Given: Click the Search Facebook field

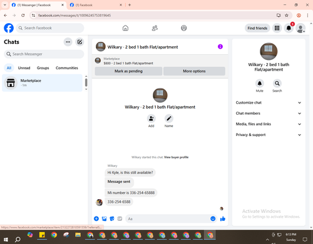Looking at the screenshot, I should (x=50, y=28).
